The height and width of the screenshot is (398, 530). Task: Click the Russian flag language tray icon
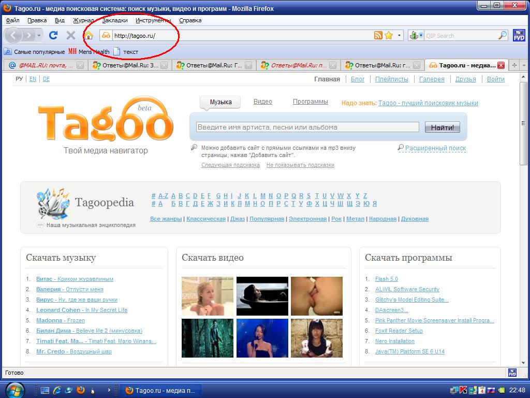[491, 390]
